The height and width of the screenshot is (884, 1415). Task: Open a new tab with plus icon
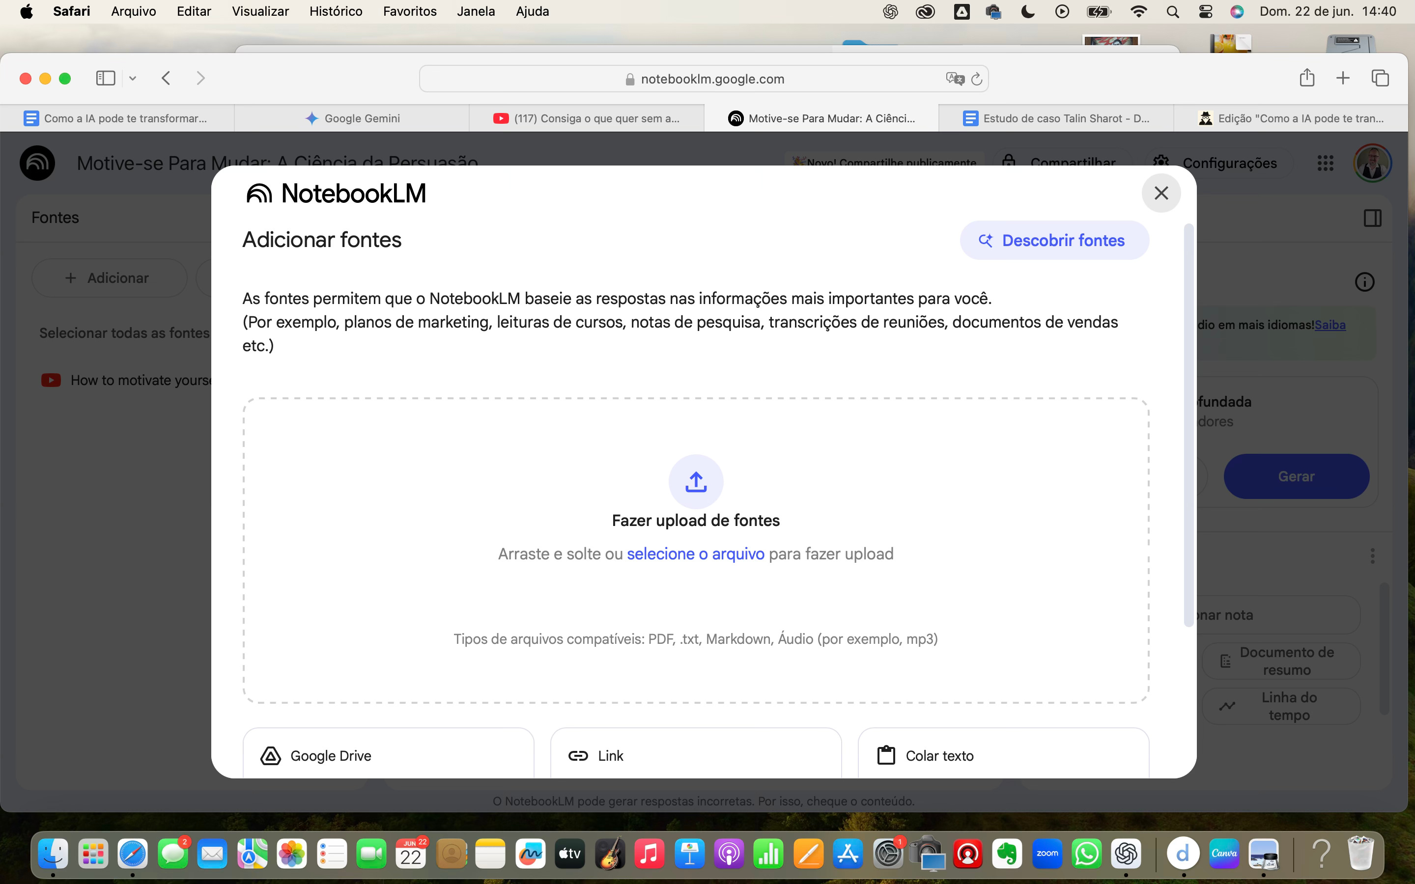[1343, 78]
